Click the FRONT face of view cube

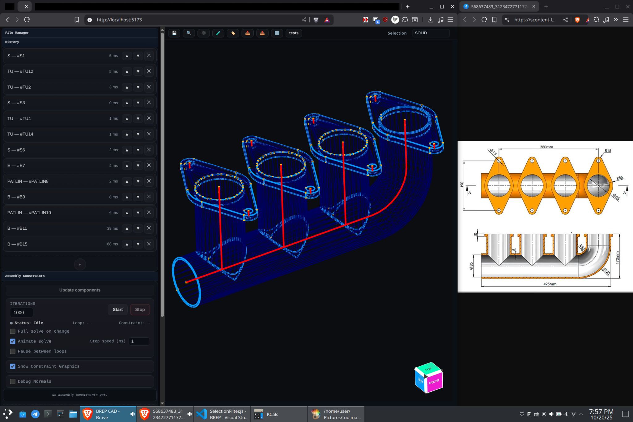pos(434,382)
